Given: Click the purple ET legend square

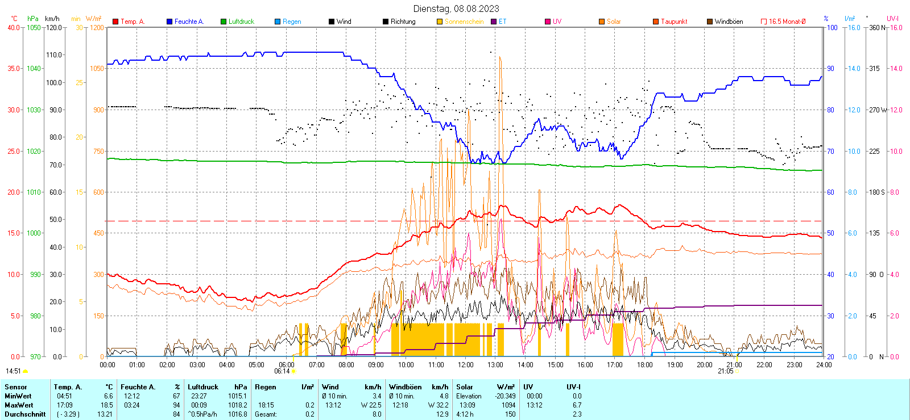Looking at the screenshot, I should click(494, 22).
